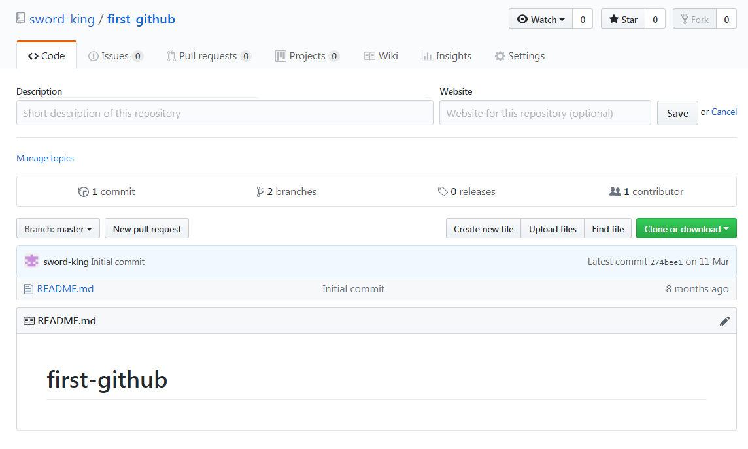Viewport: 748px width, 449px height.
Task: Open the Pull requests tab
Action: coord(209,55)
